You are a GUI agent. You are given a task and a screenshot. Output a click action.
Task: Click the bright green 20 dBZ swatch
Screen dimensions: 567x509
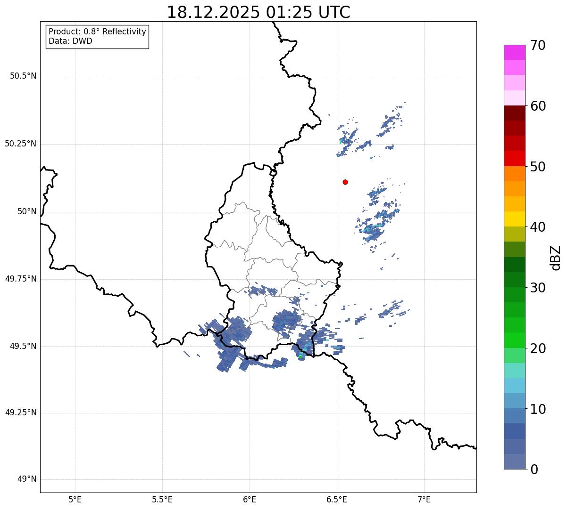(x=514, y=340)
